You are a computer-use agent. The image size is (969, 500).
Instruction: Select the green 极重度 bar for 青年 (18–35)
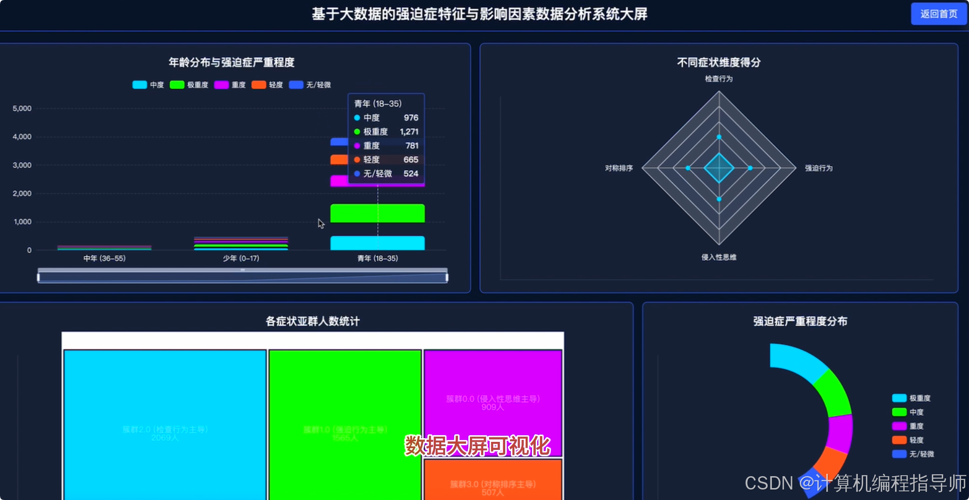click(377, 213)
